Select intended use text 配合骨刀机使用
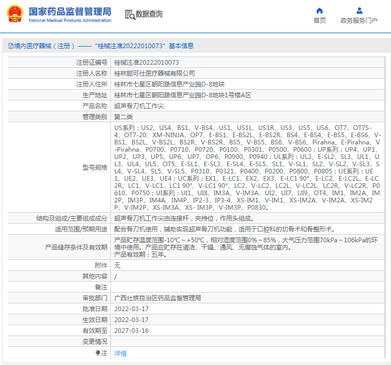The width and height of the screenshot is (391, 365). [x=224, y=229]
